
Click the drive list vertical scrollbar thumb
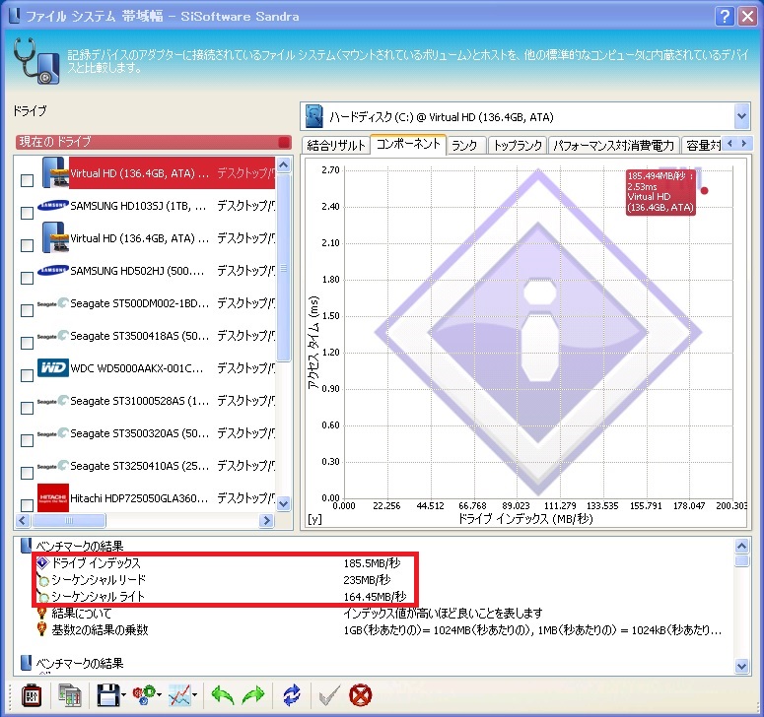[x=283, y=267]
